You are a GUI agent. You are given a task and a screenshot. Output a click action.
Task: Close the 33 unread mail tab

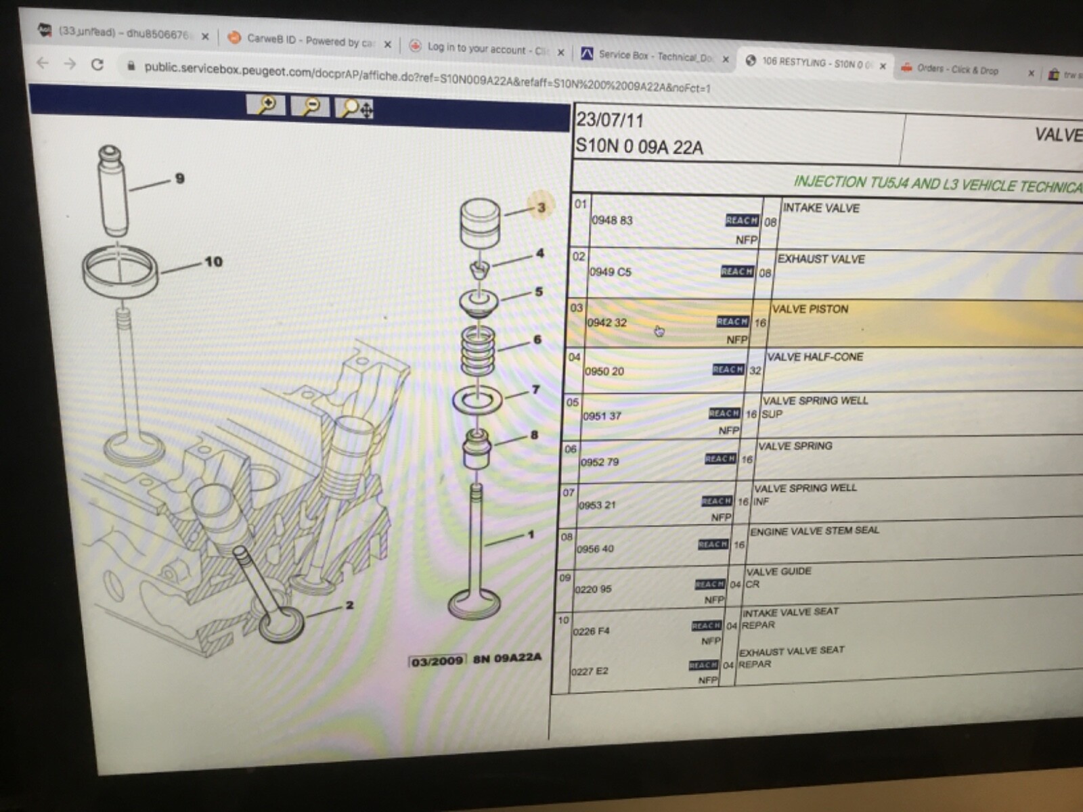tap(205, 37)
